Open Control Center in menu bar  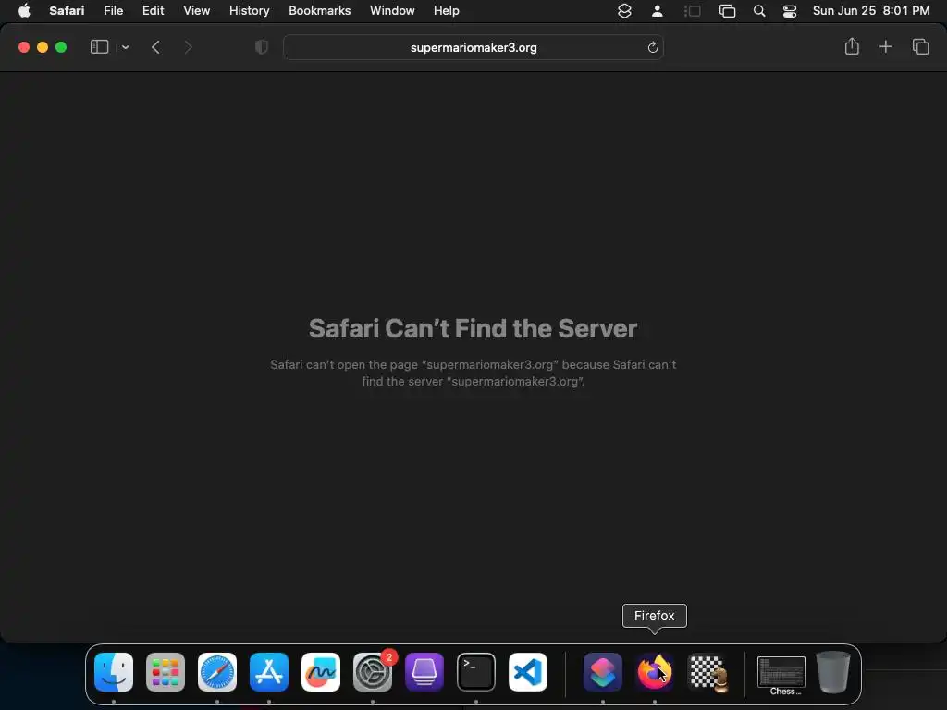(790, 11)
